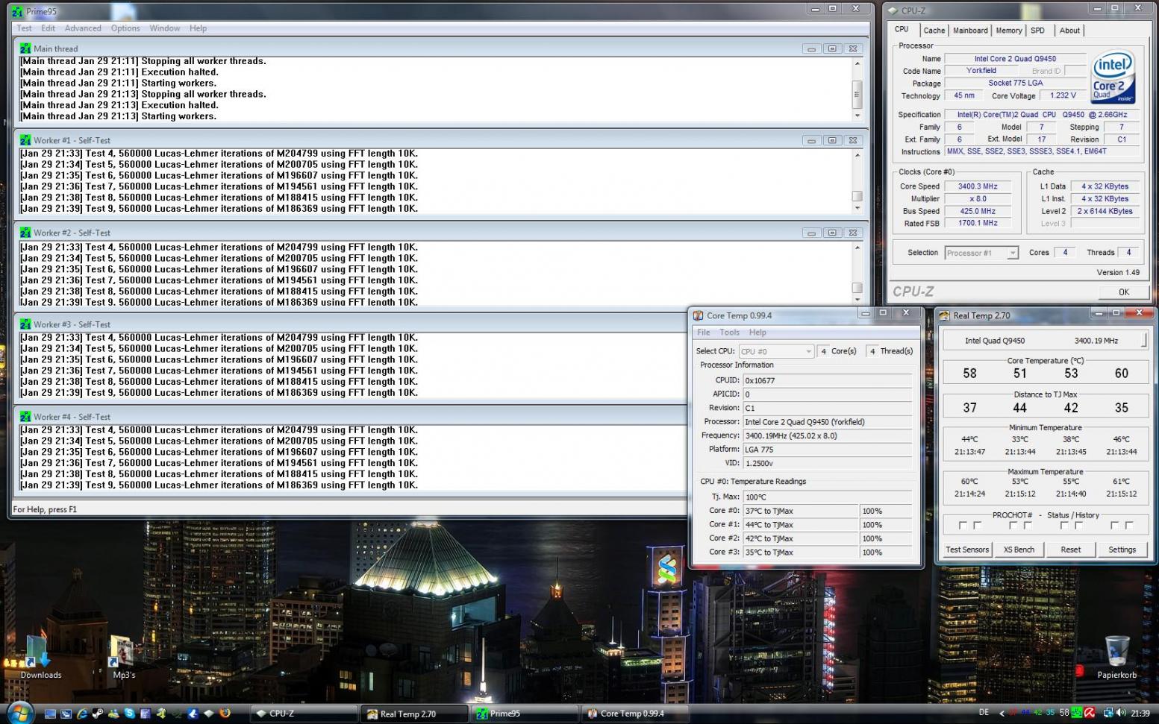Open Core Temp Tools menu
The width and height of the screenshot is (1159, 724).
pyautogui.click(x=729, y=333)
